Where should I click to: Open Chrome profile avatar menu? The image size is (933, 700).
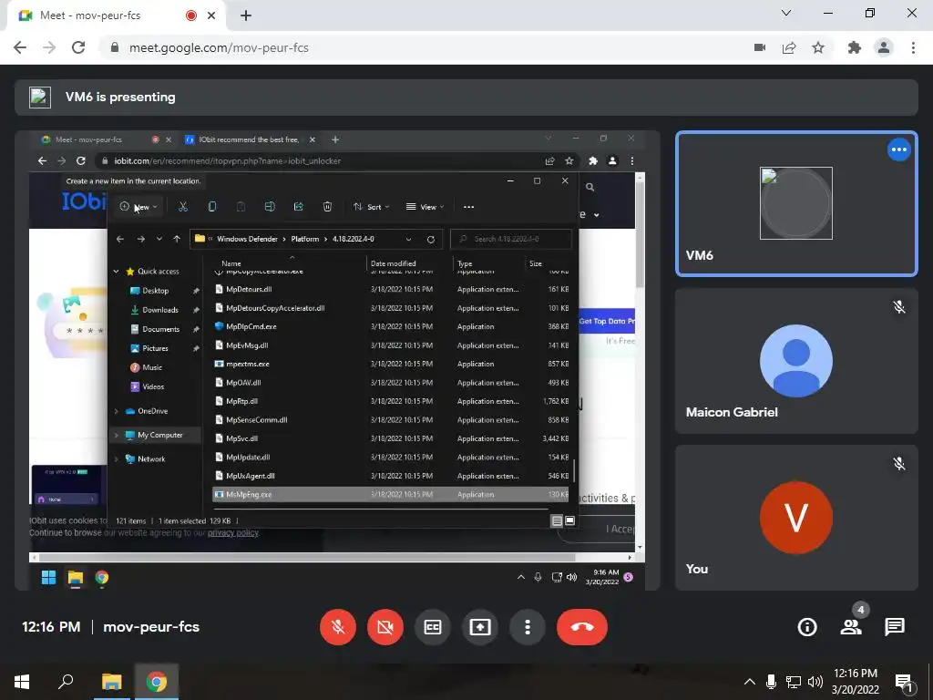(x=884, y=47)
